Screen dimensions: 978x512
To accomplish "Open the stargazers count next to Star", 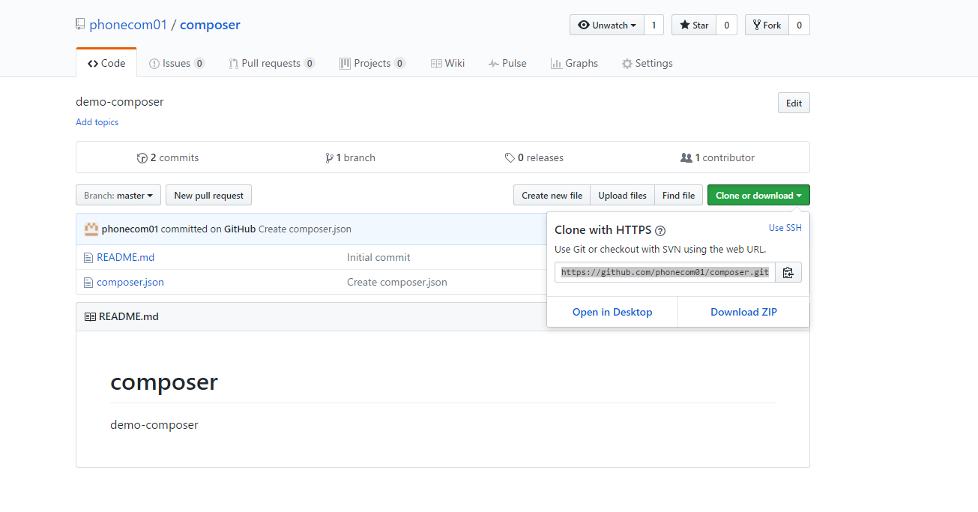I will pyautogui.click(x=726, y=25).
